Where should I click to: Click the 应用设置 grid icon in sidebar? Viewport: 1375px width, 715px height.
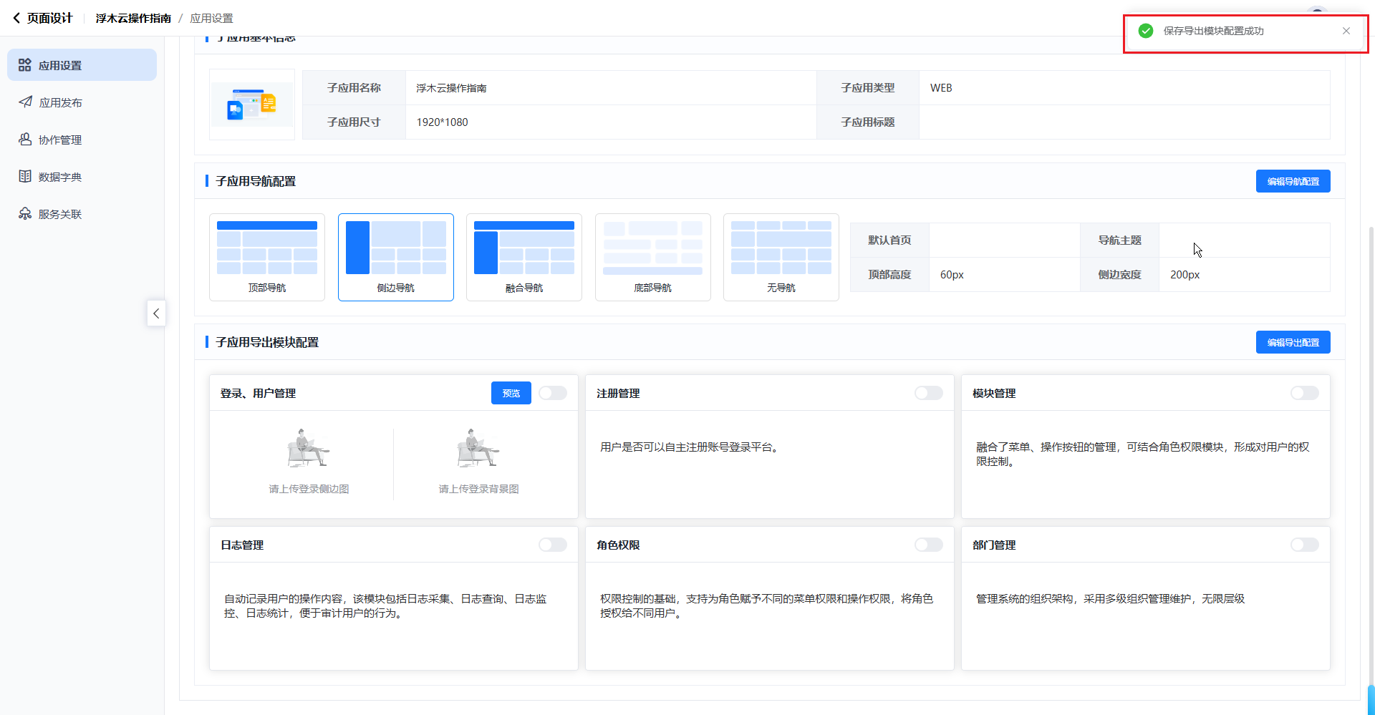click(x=25, y=65)
